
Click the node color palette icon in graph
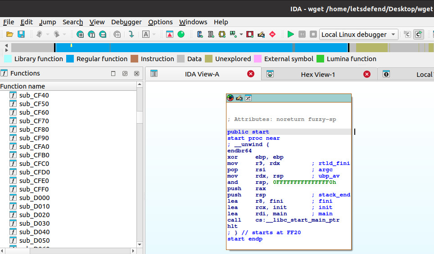231,98
